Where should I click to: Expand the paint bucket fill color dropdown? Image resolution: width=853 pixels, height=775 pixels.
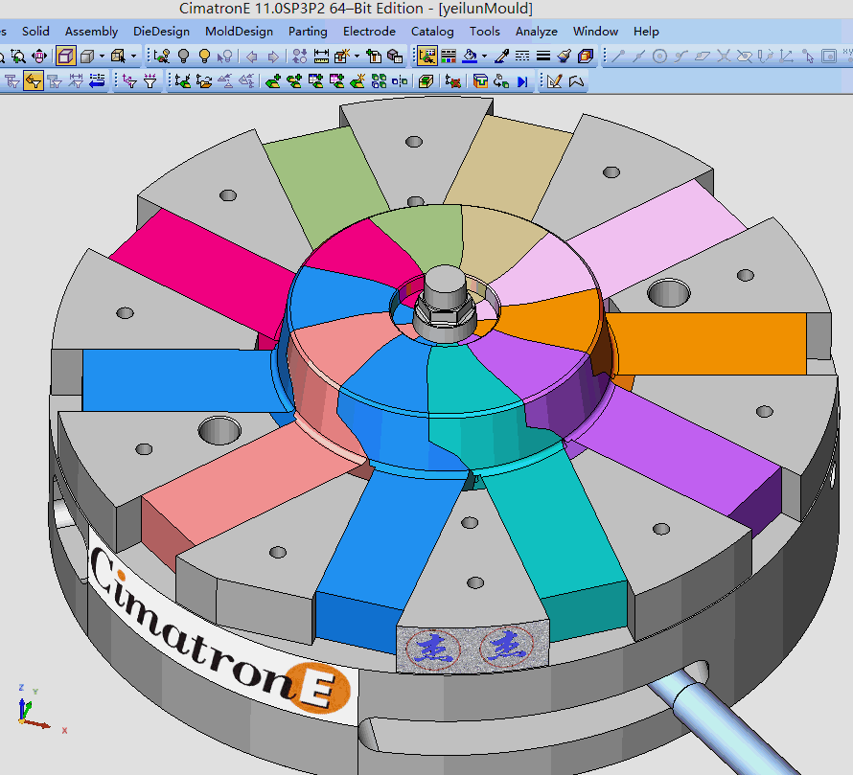click(x=485, y=57)
